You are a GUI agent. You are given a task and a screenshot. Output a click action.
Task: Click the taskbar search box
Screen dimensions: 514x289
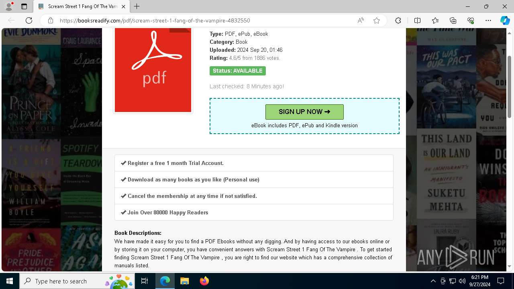click(x=78, y=281)
